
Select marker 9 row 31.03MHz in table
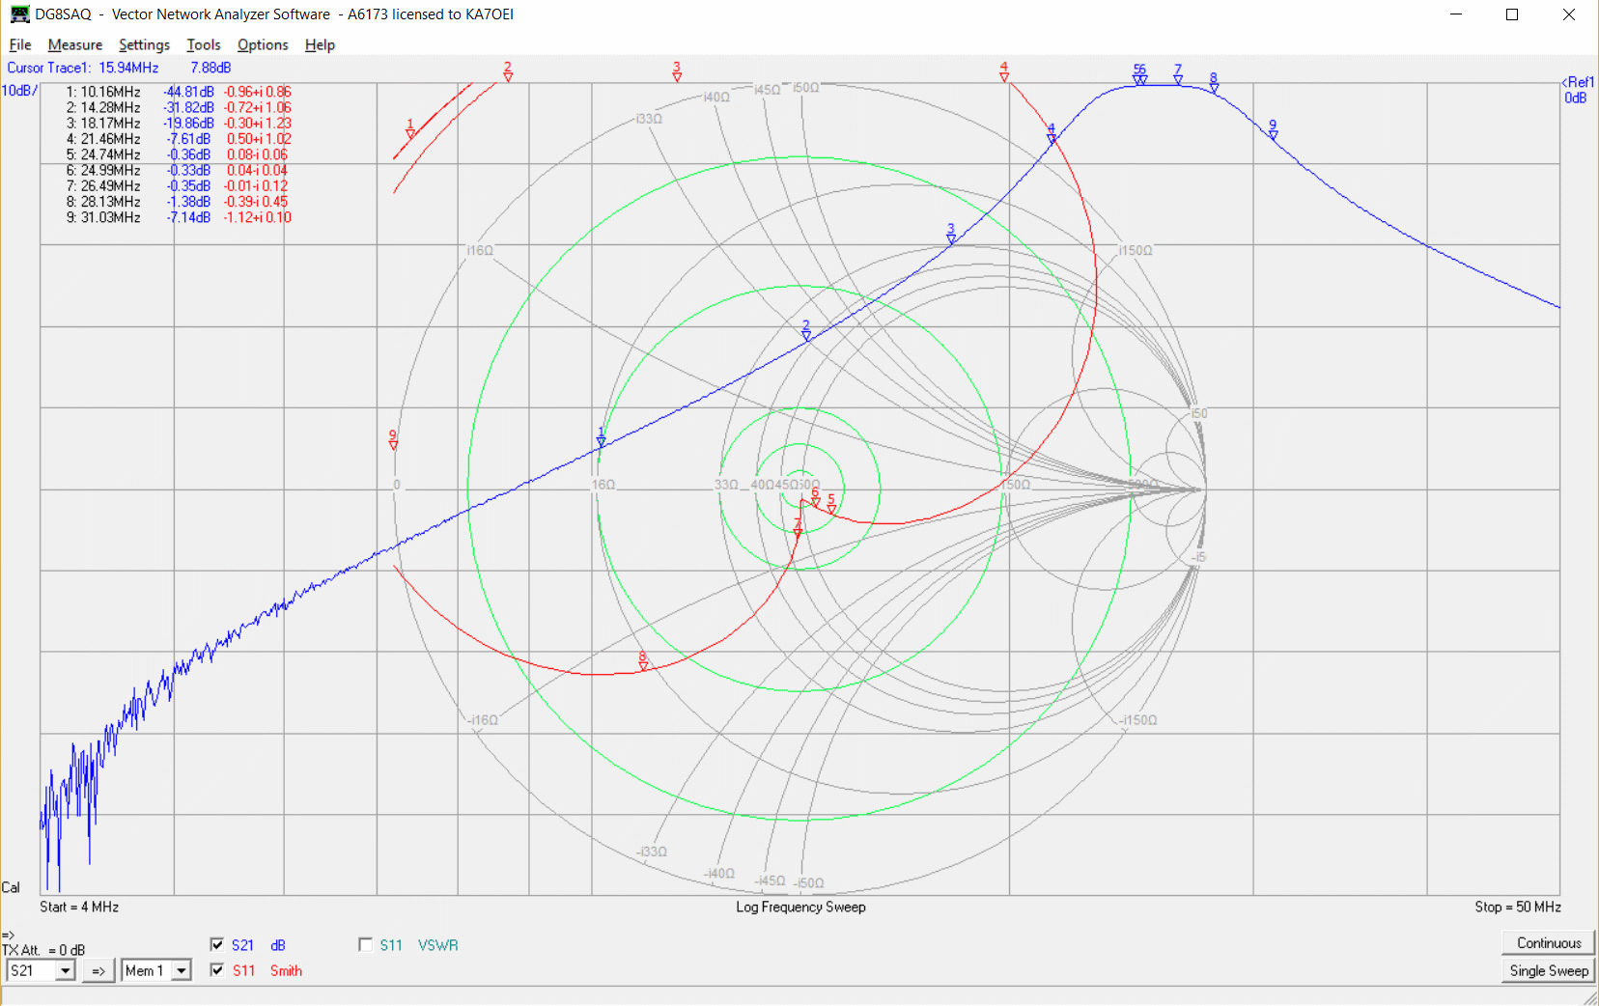[179, 217]
